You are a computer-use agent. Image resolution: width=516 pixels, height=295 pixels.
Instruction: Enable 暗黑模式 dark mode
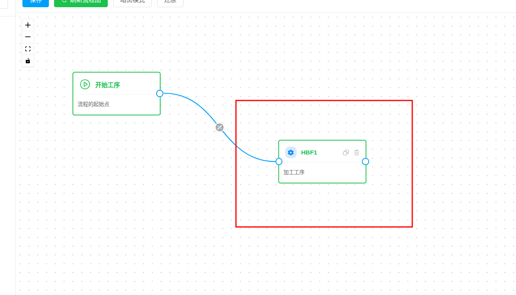pos(132,2)
